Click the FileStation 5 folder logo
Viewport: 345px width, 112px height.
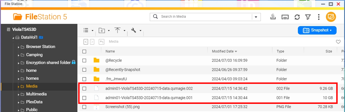click(18, 17)
